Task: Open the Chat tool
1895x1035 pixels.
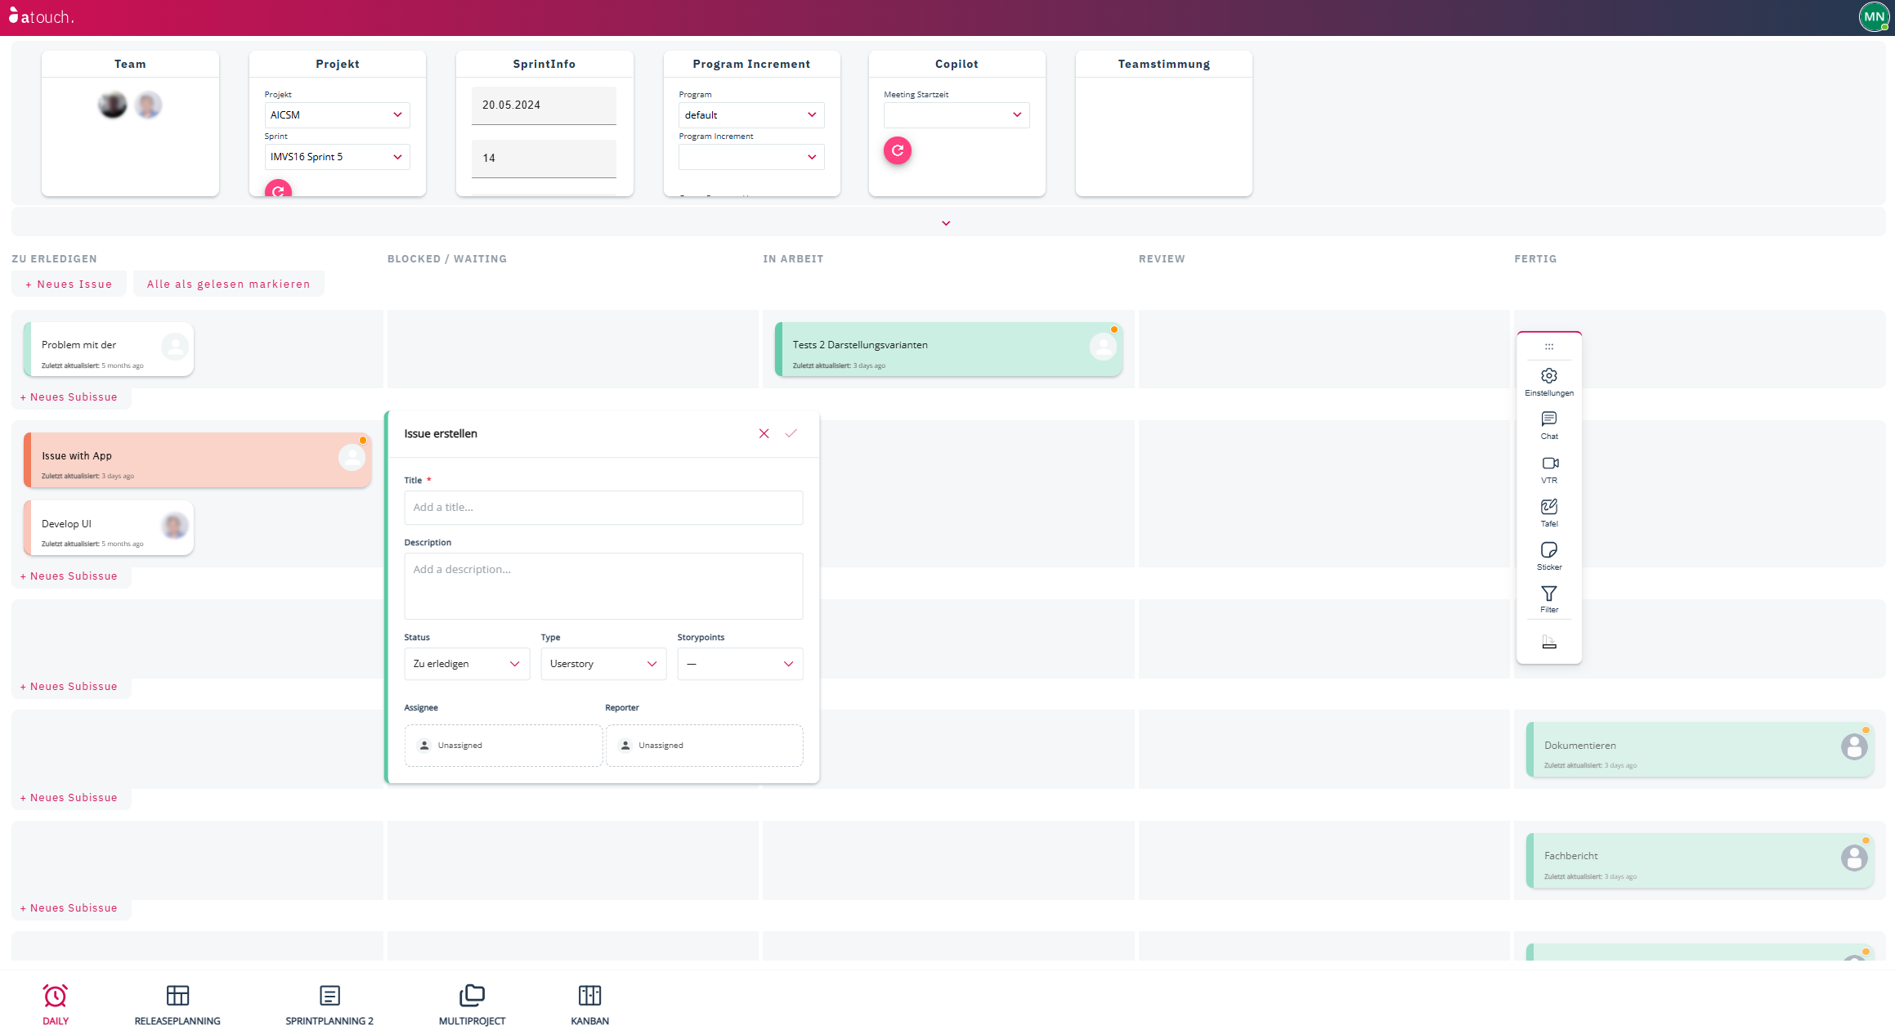Action: pos(1548,425)
